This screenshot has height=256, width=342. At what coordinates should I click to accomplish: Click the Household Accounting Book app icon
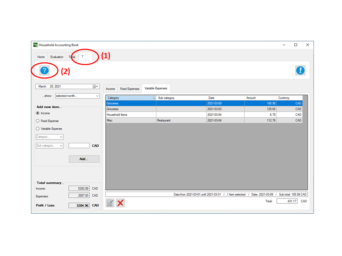tap(35, 45)
